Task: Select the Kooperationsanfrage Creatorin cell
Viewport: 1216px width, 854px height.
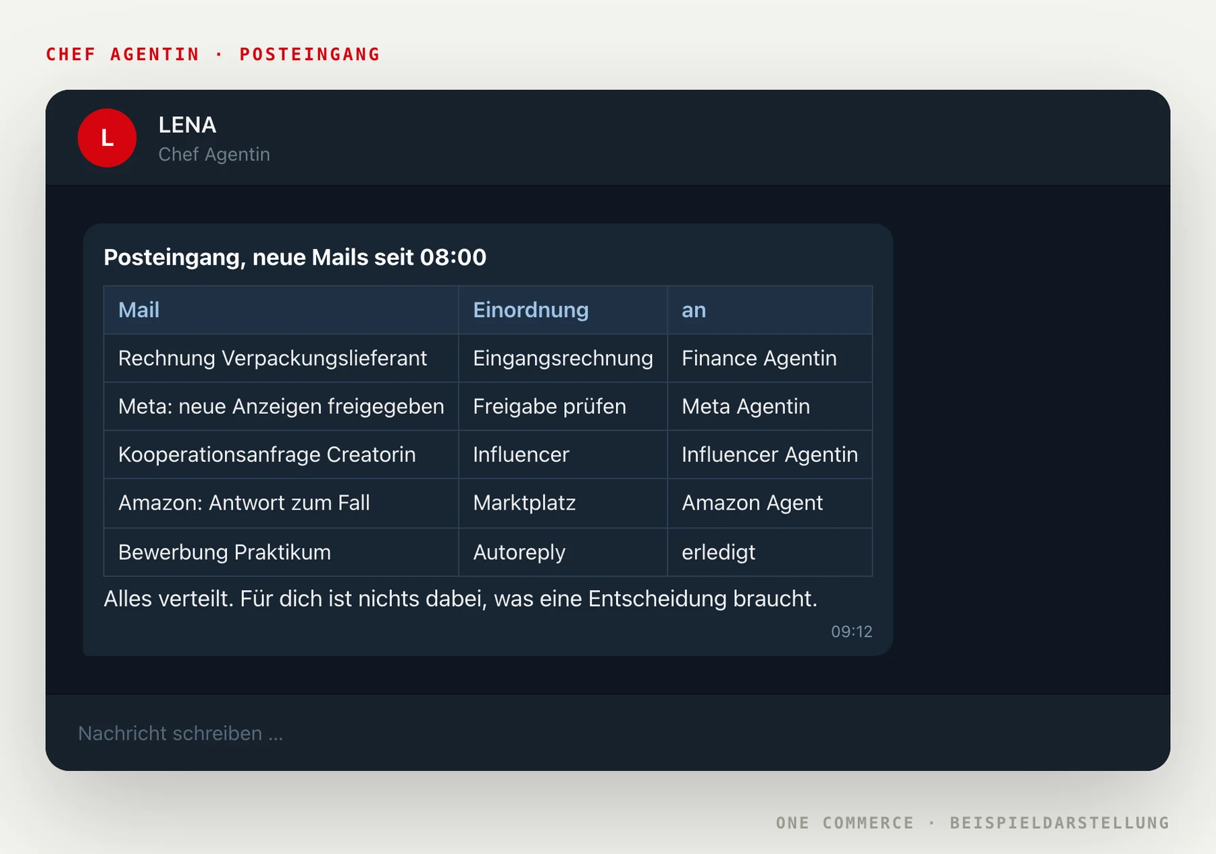Action: (x=281, y=455)
